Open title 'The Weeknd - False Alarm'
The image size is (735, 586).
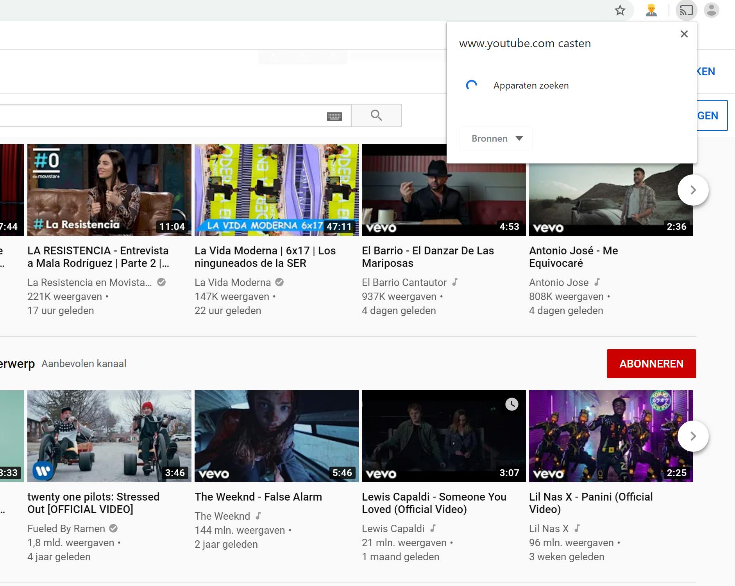point(258,497)
